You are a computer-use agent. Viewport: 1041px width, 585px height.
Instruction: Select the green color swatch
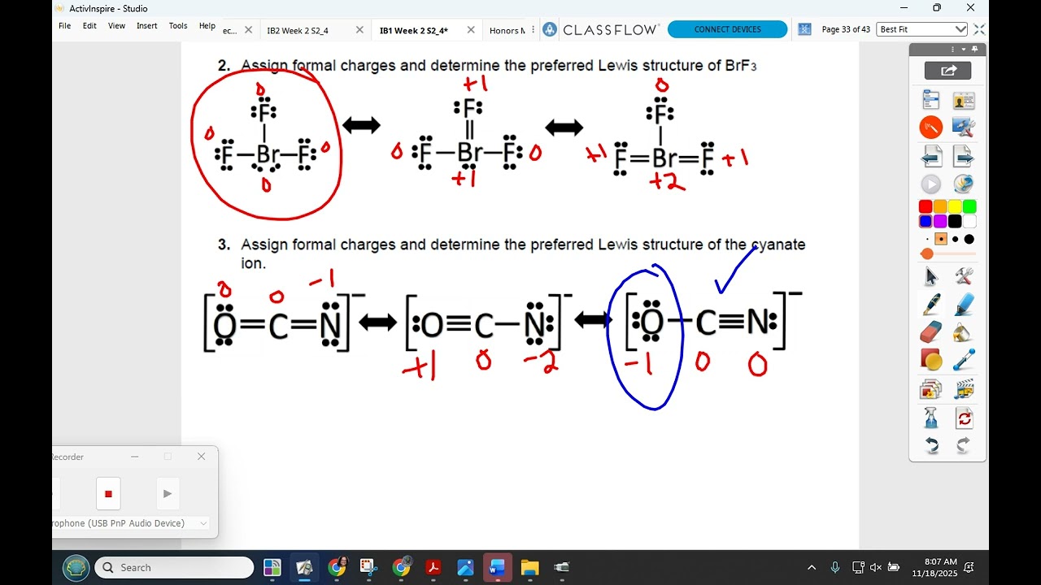pyautogui.click(x=969, y=207)
